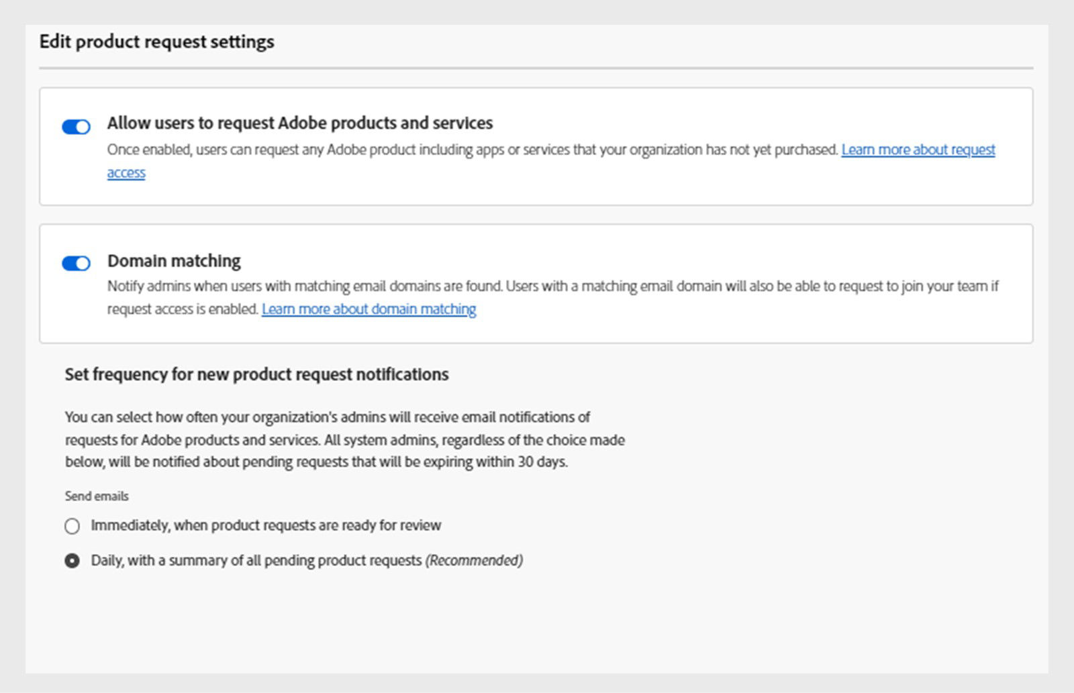1074x693 pixels.
Task: Click the Set frequency for new product request notifications heading
Action: coord(256,374)
